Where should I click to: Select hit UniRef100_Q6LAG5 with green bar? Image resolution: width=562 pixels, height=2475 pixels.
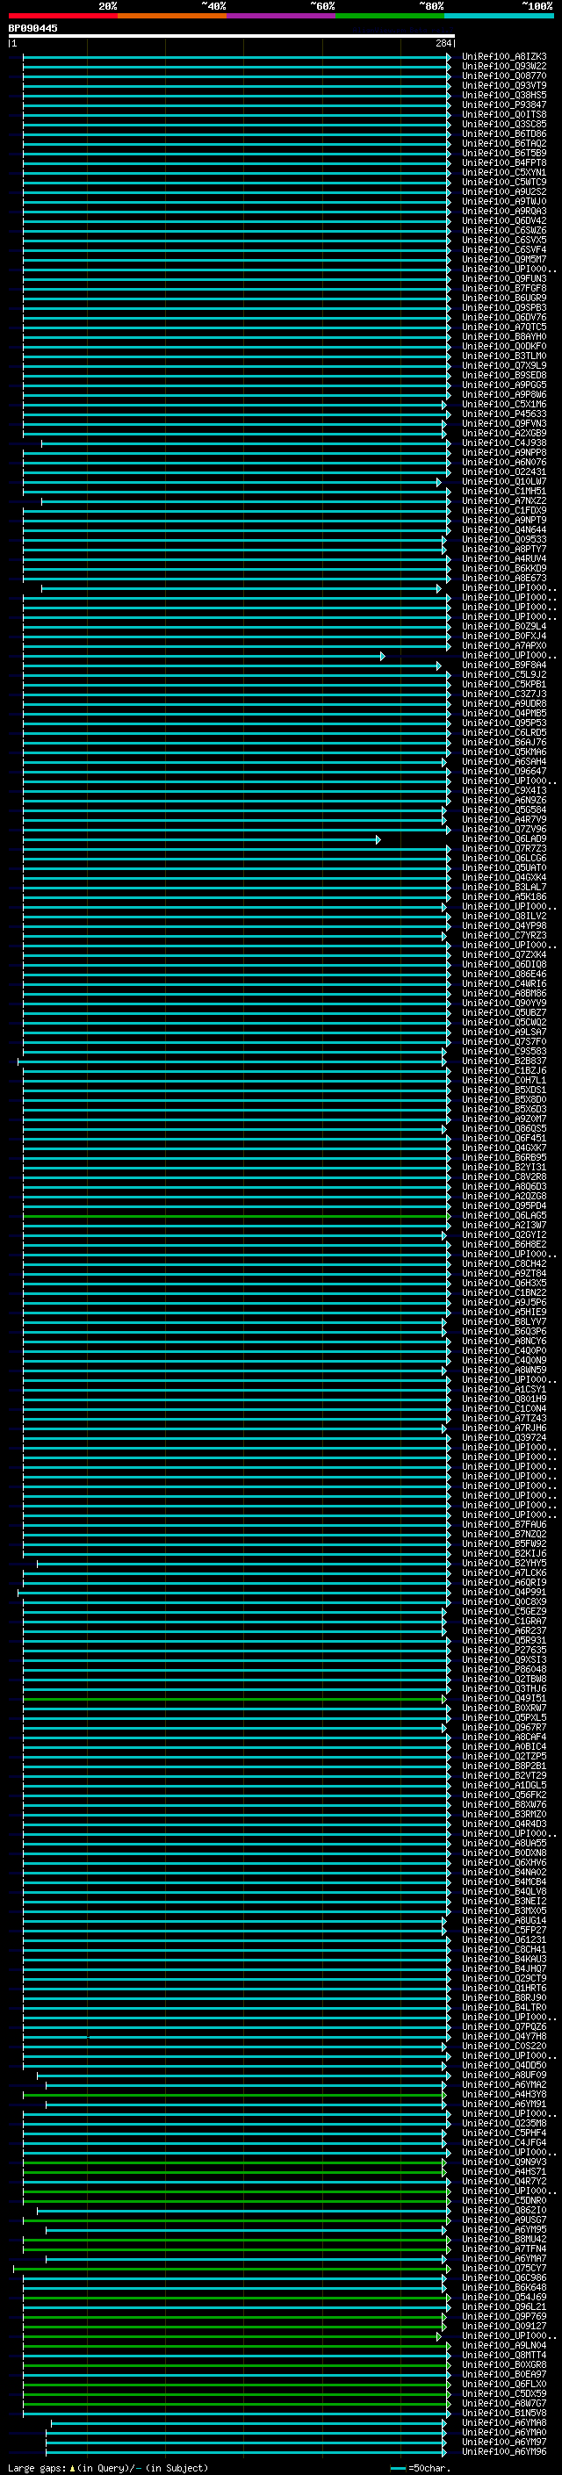(504, 1215)
